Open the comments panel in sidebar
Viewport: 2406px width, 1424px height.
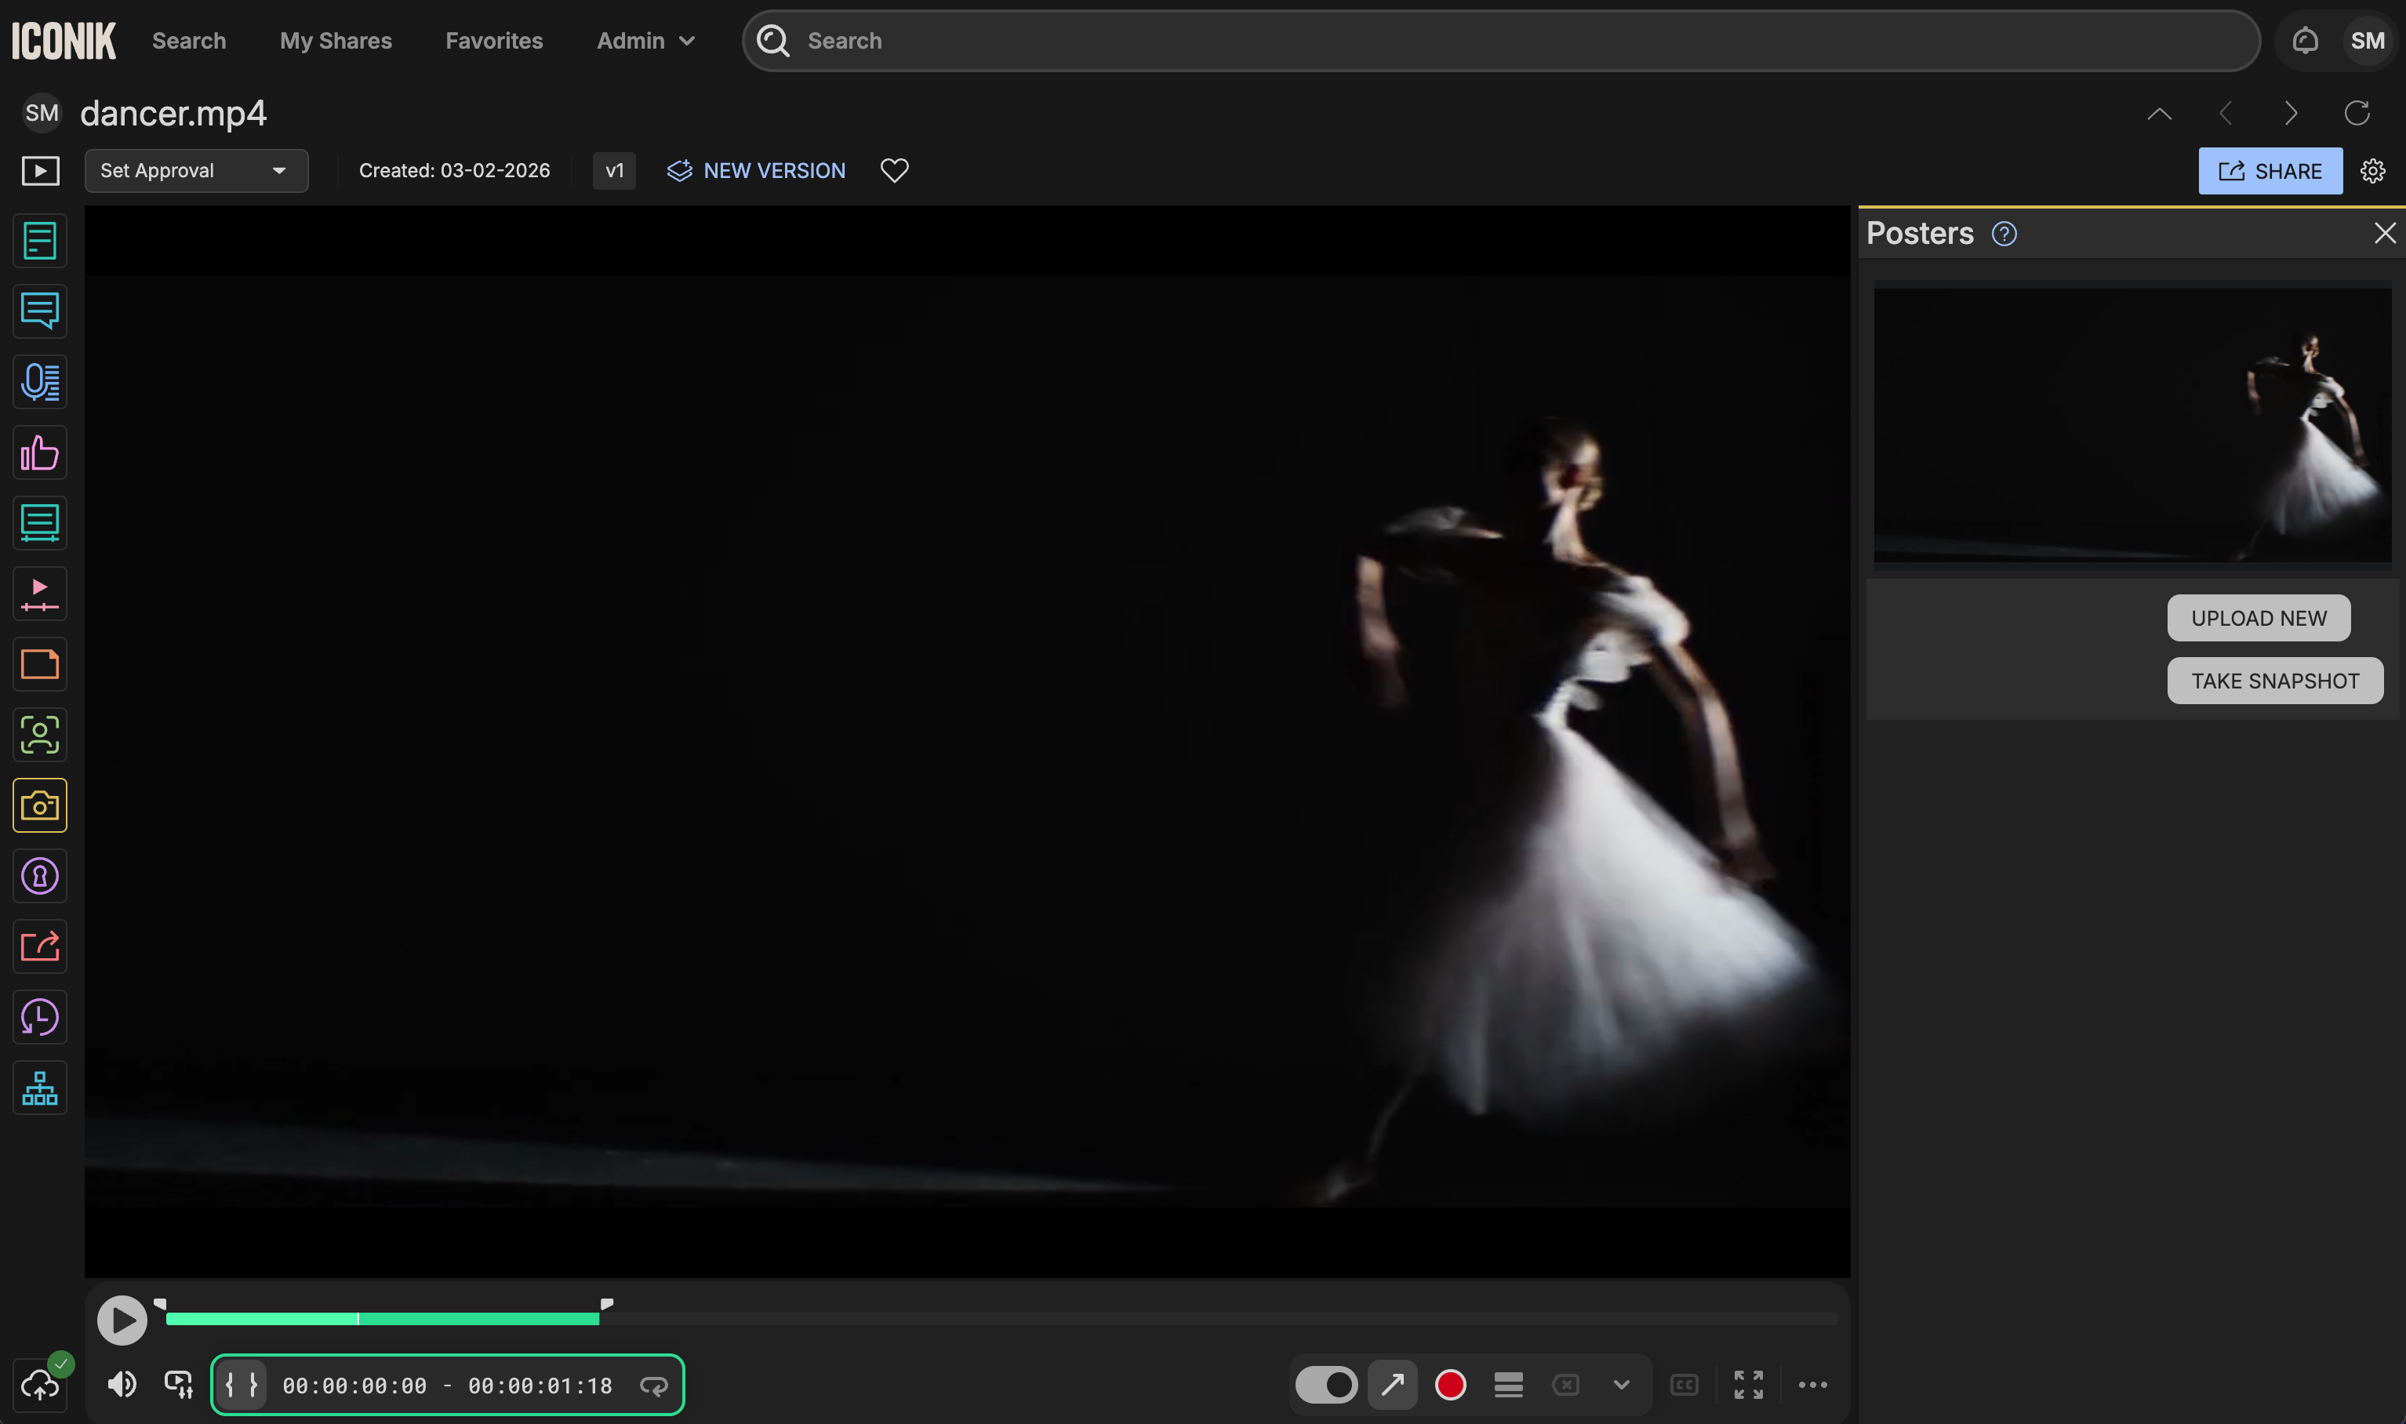click(x=39, y=311)
